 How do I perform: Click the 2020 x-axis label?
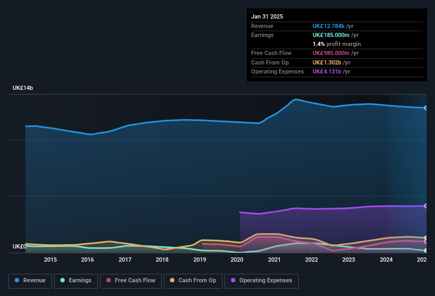237,260
